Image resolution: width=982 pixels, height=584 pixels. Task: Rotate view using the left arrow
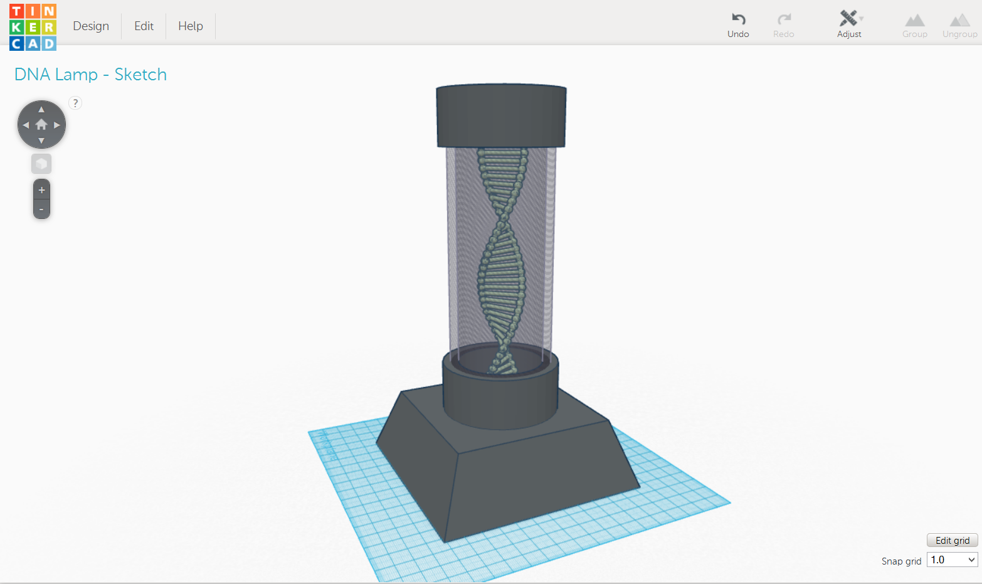(26, 124)
